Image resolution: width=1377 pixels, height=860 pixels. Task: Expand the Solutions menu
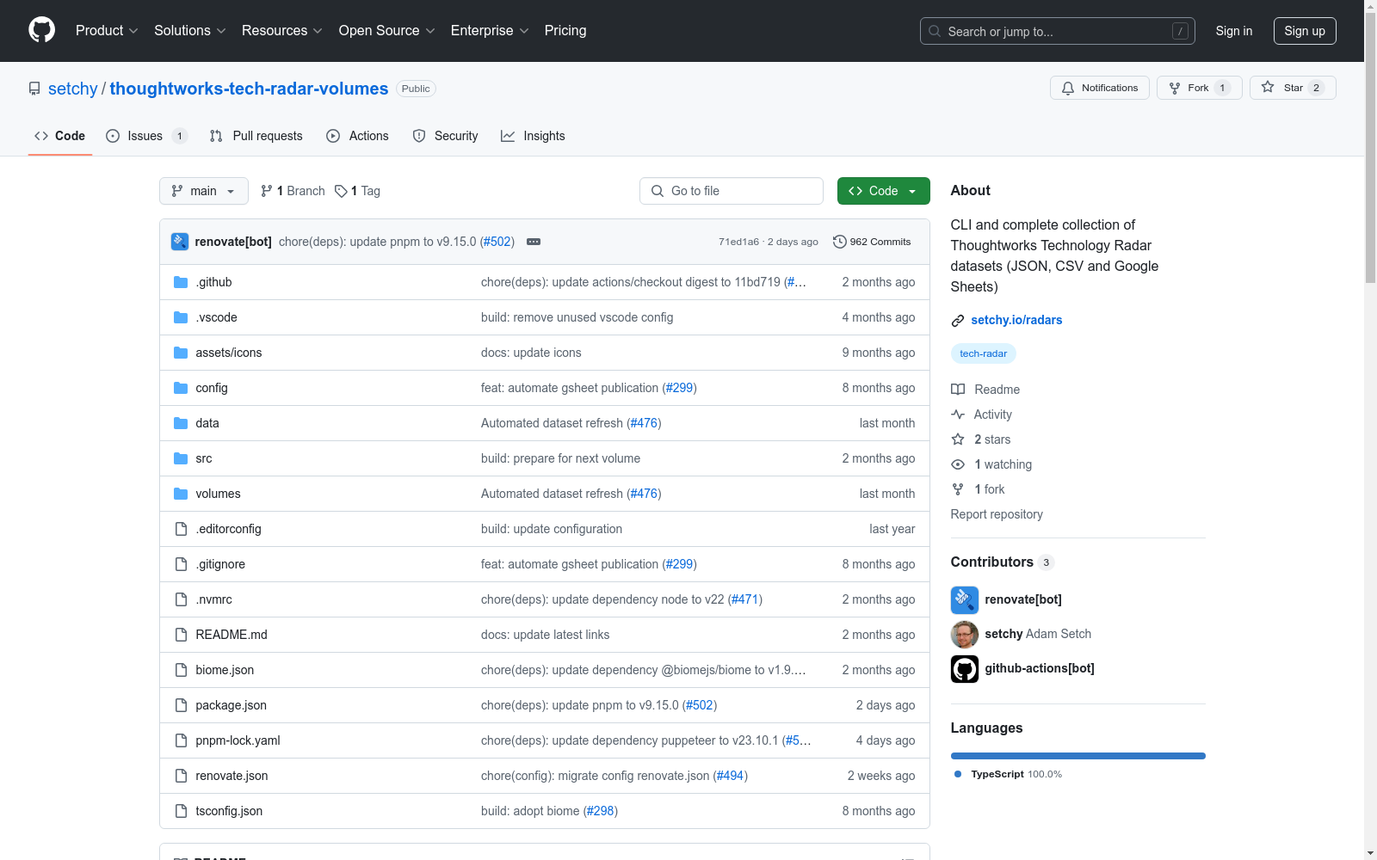[190, 31]
